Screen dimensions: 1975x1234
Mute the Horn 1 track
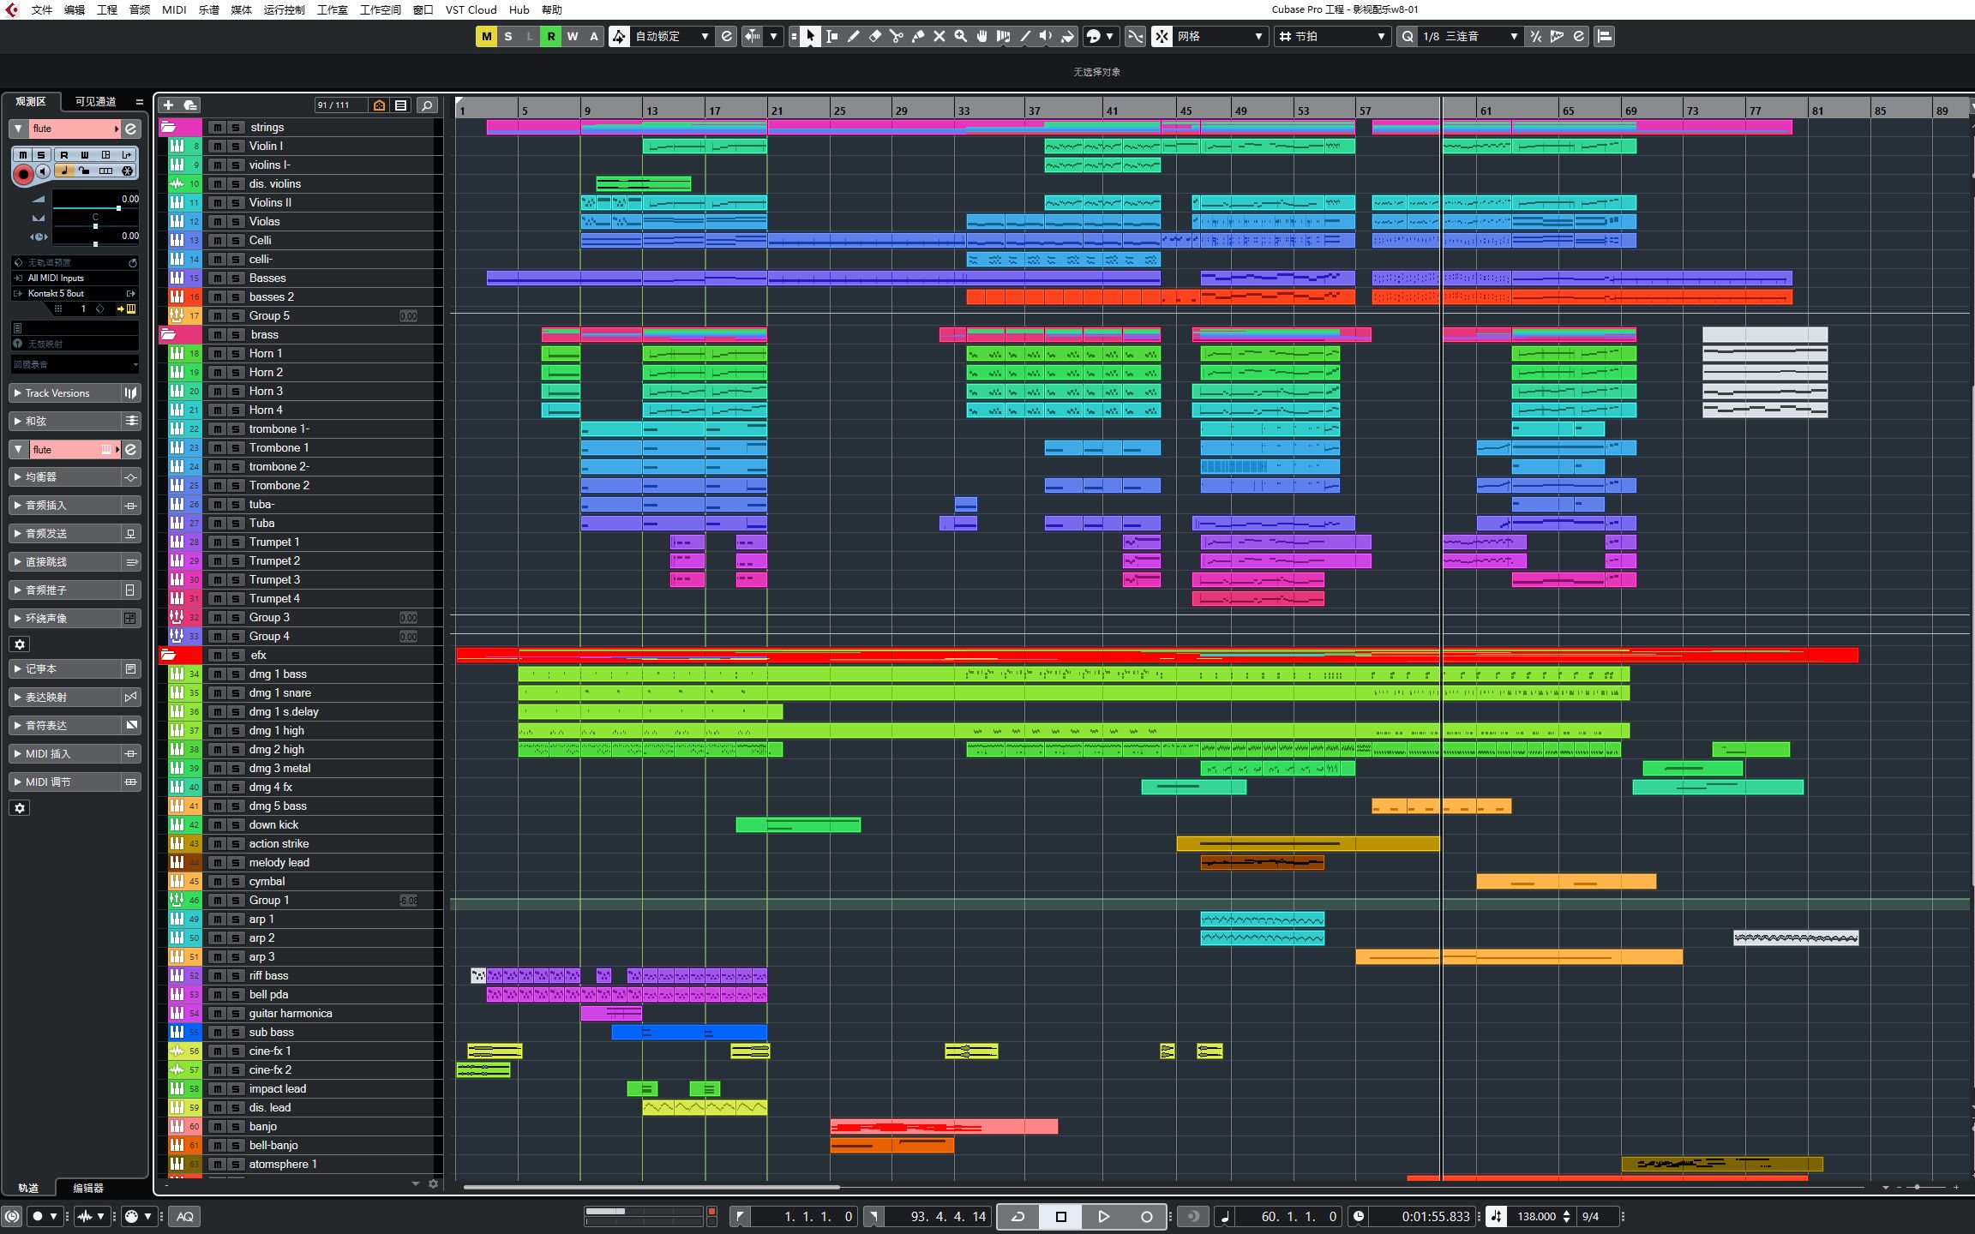coord(217,354)
